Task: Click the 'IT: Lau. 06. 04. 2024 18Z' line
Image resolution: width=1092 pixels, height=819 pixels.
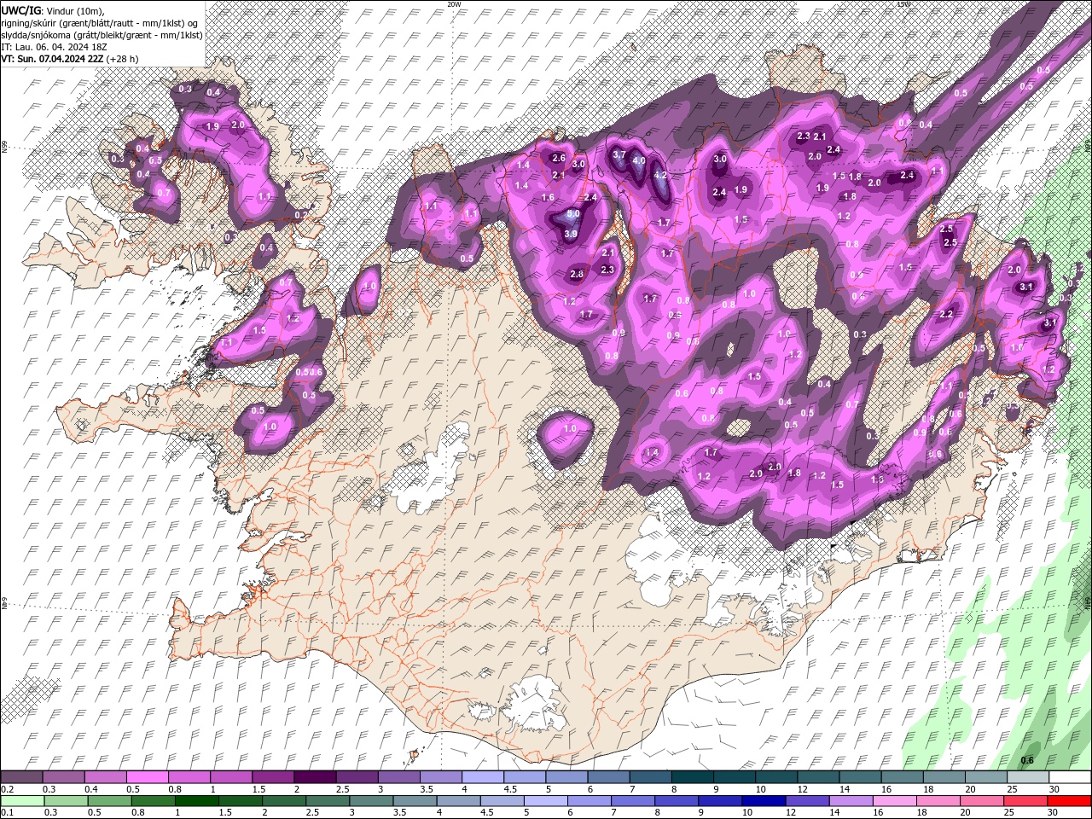Action: (55, 47)
